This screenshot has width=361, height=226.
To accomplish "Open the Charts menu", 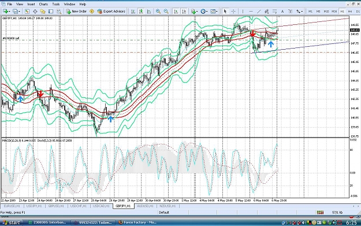I will (x=43, y=4).
